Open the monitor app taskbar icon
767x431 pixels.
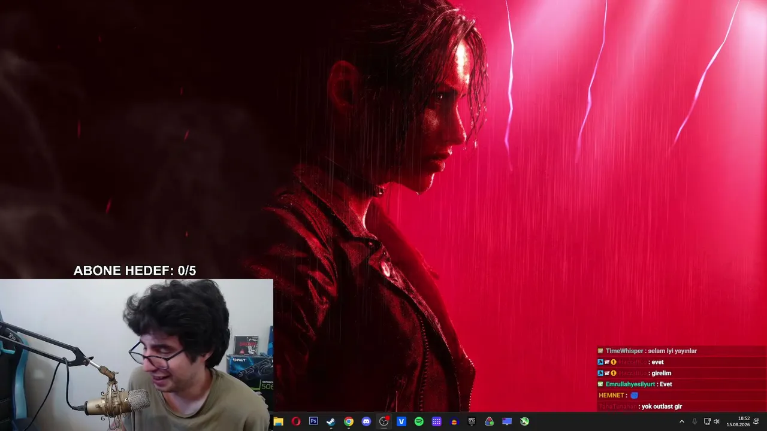(507, 421)
